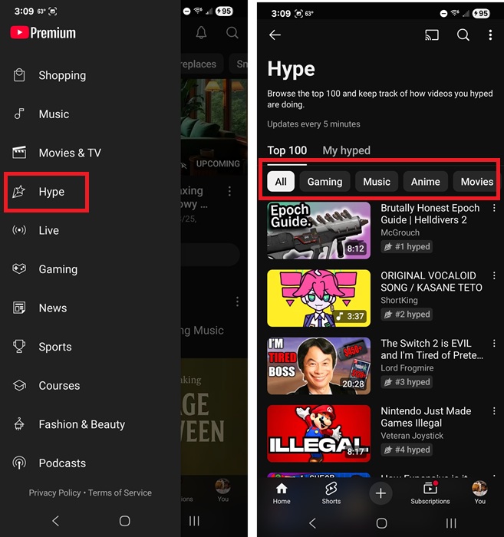
Task: Select the Anime filter chip
Action: 425,182
